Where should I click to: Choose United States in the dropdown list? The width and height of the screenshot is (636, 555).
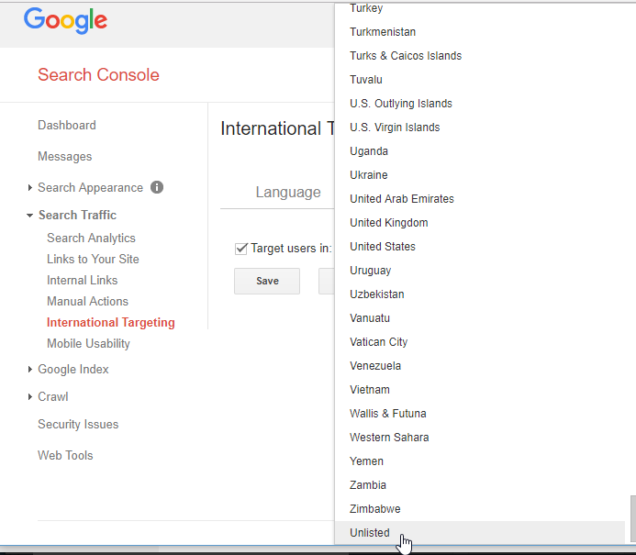pos(383,247)
